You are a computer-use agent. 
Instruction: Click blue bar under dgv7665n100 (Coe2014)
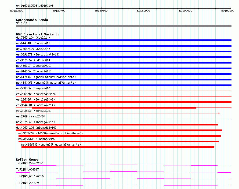pos(124,40)
